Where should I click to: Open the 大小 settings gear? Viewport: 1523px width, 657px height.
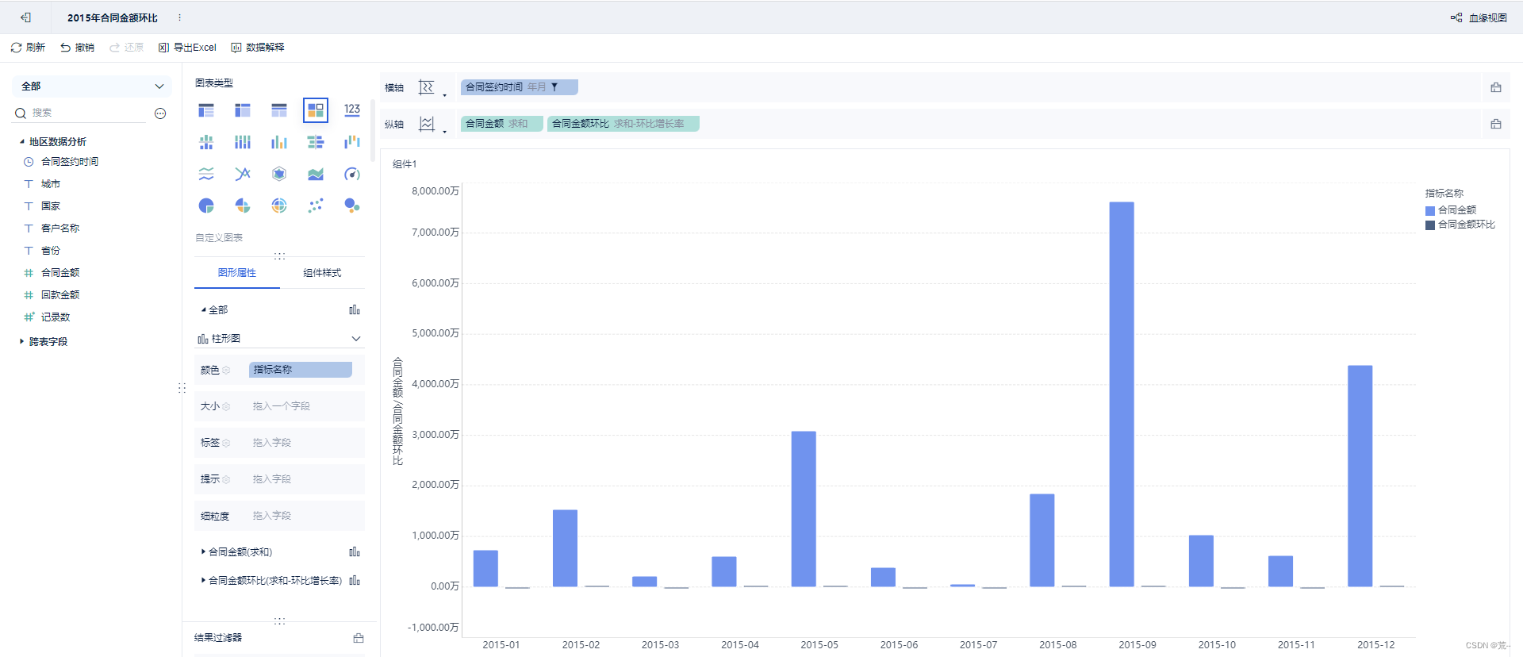(226, 407)
